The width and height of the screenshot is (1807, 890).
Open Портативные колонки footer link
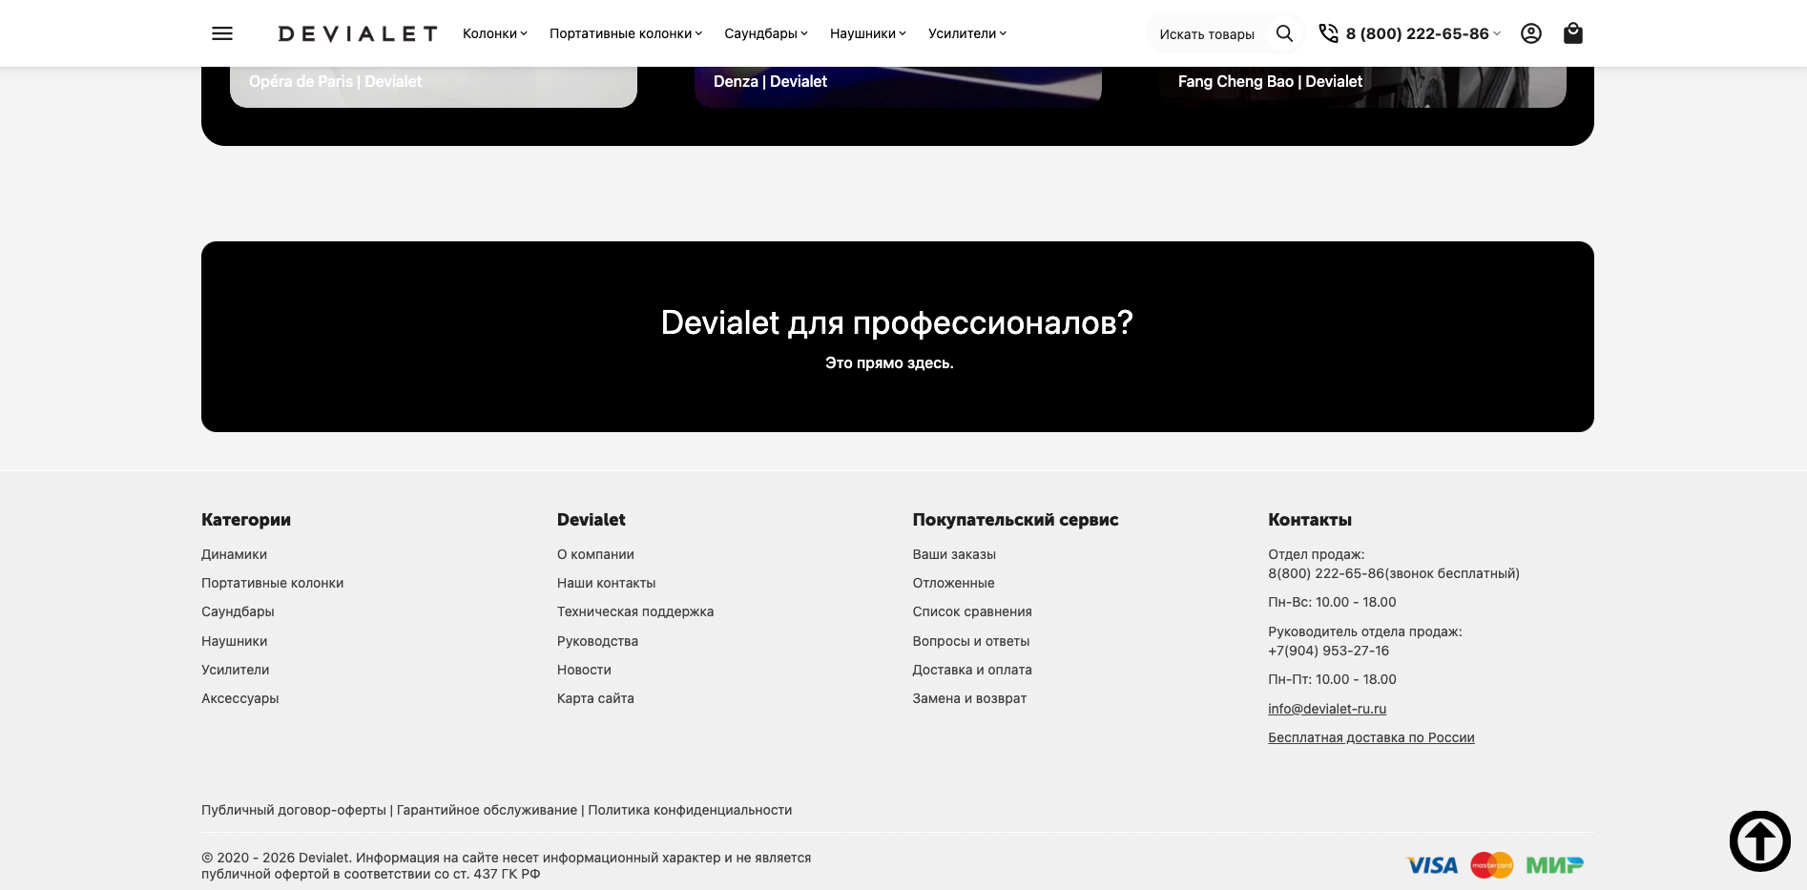pos(272,583)
